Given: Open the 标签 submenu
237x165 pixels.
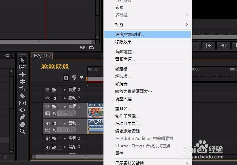Looking at the screenshot, I should click(x=147, y=25).
